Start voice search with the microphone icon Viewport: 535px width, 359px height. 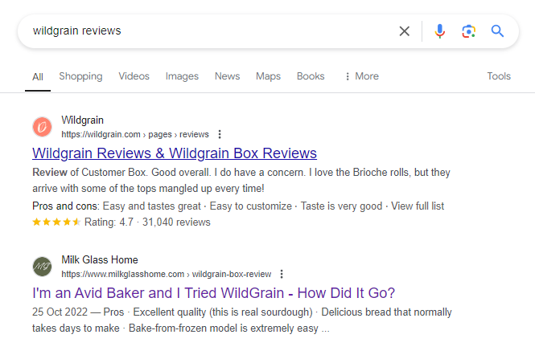pos(440,31)
